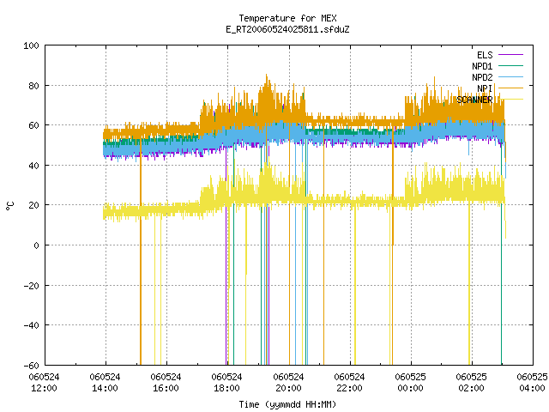Click the y-axis value -20
The image size is (549, 412).
(31, 286)
